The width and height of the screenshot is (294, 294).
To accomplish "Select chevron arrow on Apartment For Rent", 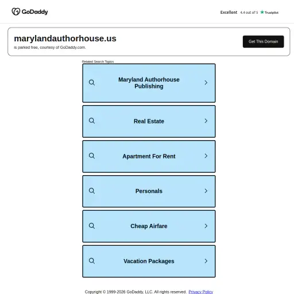I will [x=206, y=156].
